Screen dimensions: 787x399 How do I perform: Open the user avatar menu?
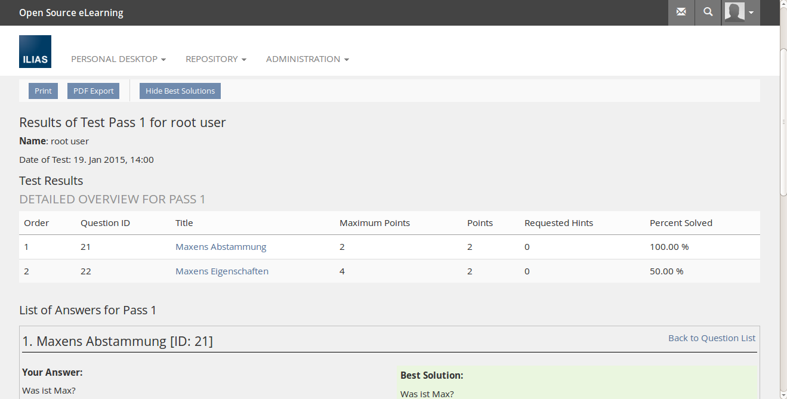pos(734,13)
